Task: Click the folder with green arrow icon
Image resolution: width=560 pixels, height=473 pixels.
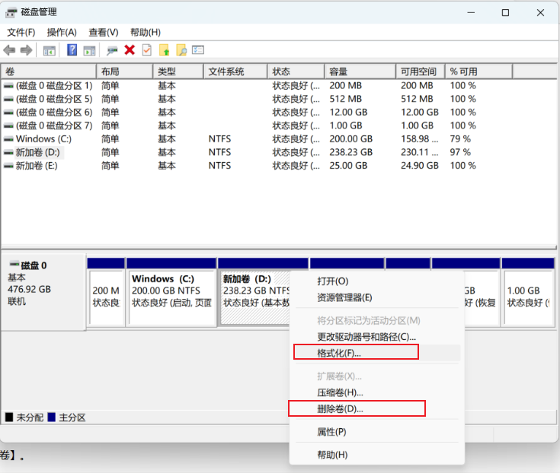Action: click(164, 50)
